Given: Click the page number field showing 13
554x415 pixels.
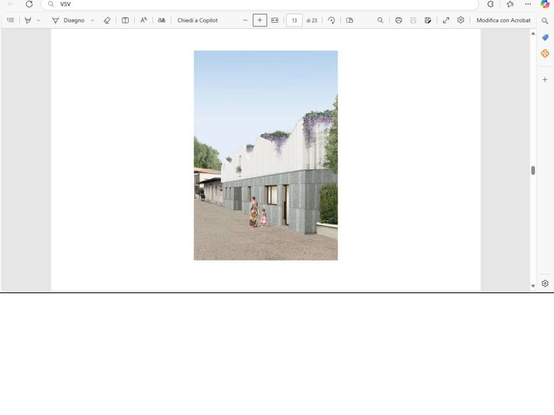Looking at the screenshot, I should point(294,20).
